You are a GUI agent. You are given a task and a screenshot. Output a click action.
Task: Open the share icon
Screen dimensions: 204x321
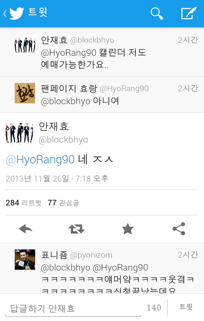click(x=179, y=229)
